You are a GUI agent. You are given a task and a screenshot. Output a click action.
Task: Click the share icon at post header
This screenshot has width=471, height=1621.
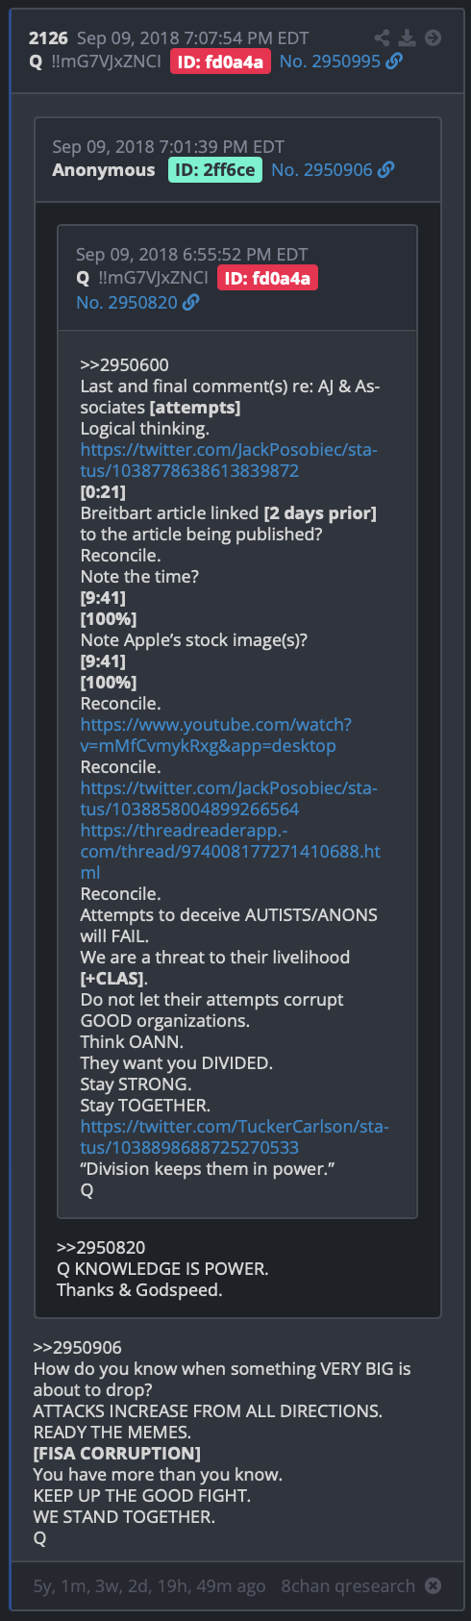pos(383,37)
